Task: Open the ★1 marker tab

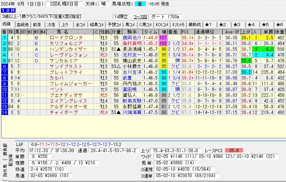Action: click(x=208, y=24)
